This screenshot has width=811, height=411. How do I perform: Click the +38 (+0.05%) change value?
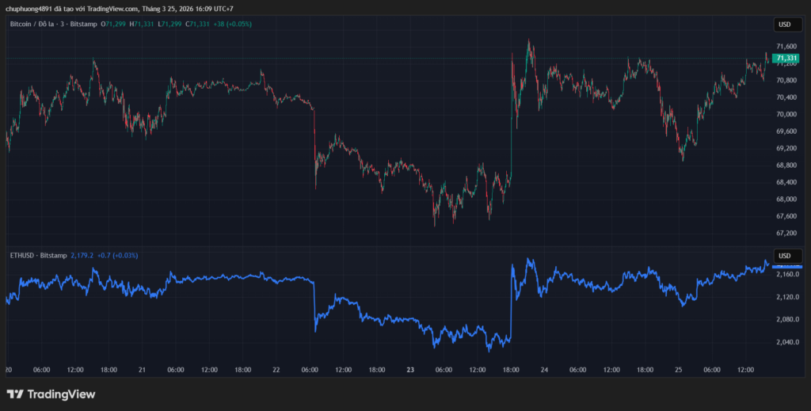[234, 25]
